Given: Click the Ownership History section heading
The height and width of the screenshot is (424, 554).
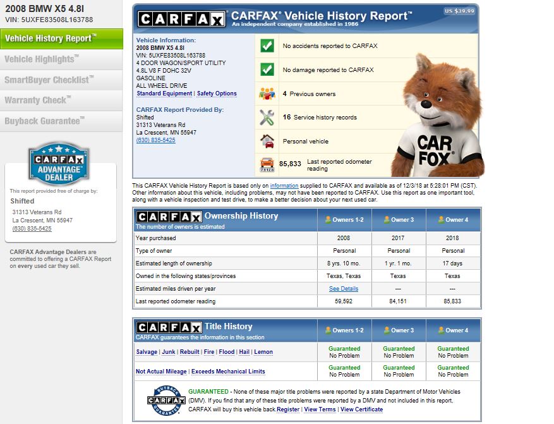Looking at the screenshot, I should [241, 216].
